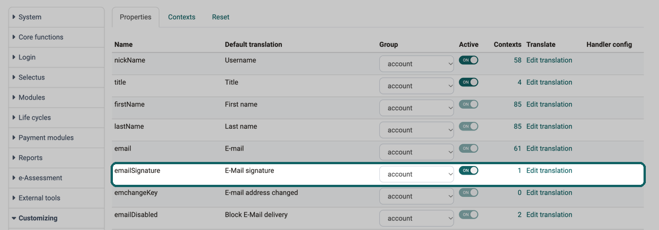
Task: Open the 2 contexts link for emailDisabled
Action: 520,215
